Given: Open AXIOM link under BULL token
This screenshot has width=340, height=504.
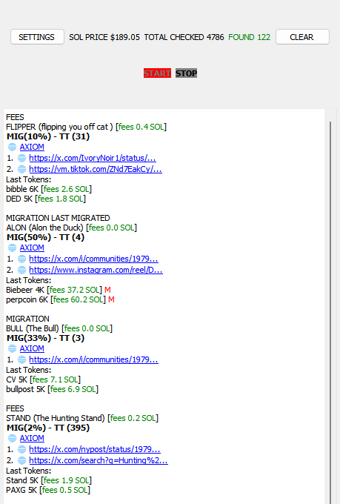Looking at the screenshot, I should tap(32, 348).
